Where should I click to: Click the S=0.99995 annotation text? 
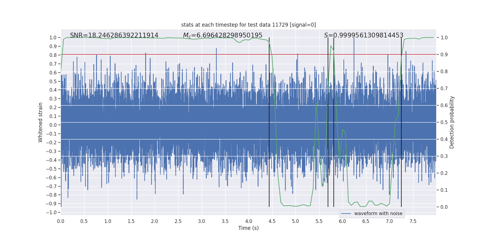click(x=364, y=35)
